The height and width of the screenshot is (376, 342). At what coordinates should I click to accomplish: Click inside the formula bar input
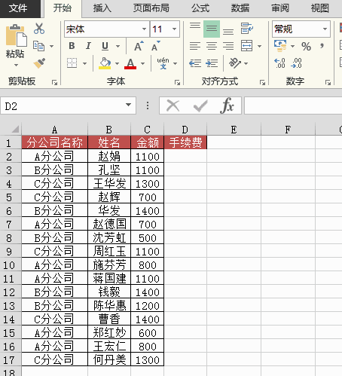(293, 105)
